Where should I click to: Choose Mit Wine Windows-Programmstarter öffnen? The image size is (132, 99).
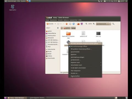point(85,44)
